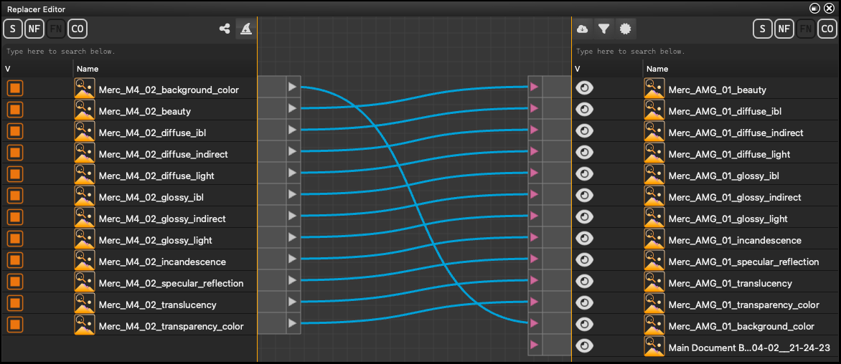Toggle orange visibility box for Merc_M4_02_diffuse_indirect
Image resolution: width=841 pixels, height=364 pixels.
15,153
